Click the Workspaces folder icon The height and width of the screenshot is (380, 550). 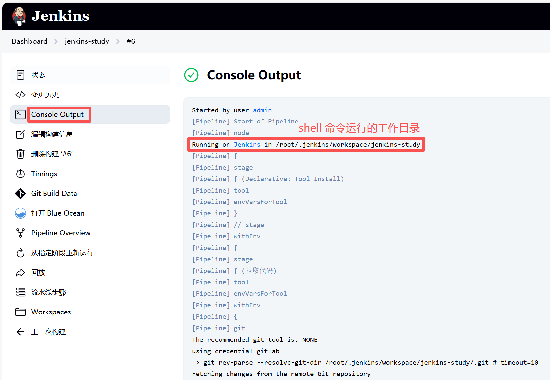[x=20, y=312]
